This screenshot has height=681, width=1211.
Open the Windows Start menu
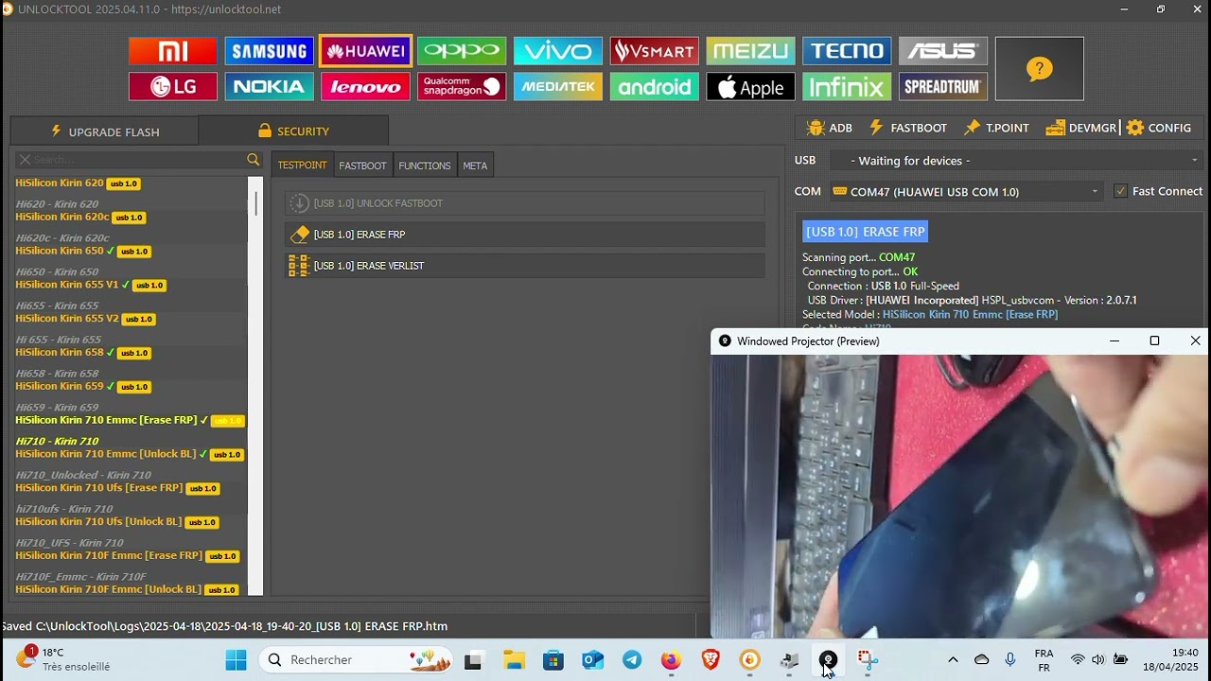(236, 660)
